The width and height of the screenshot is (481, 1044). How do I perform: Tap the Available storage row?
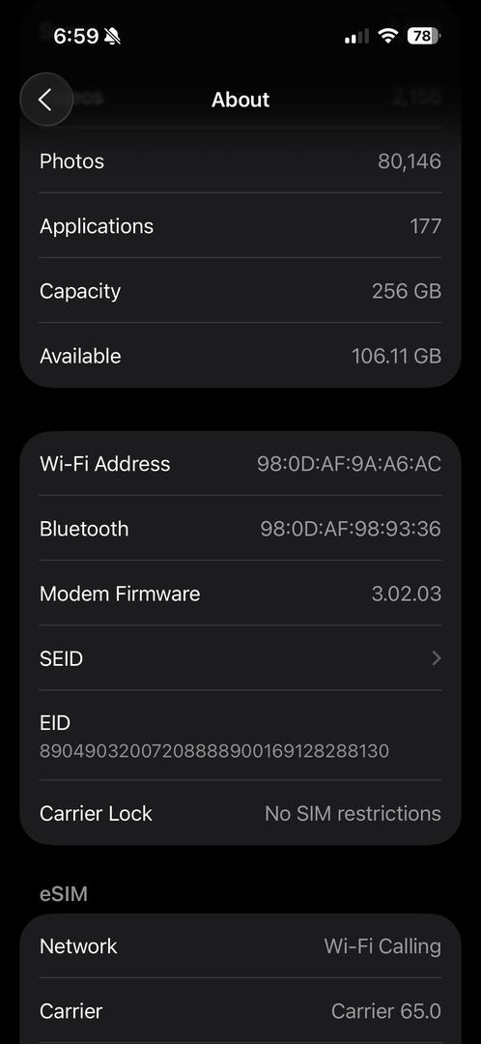point(240,356)
